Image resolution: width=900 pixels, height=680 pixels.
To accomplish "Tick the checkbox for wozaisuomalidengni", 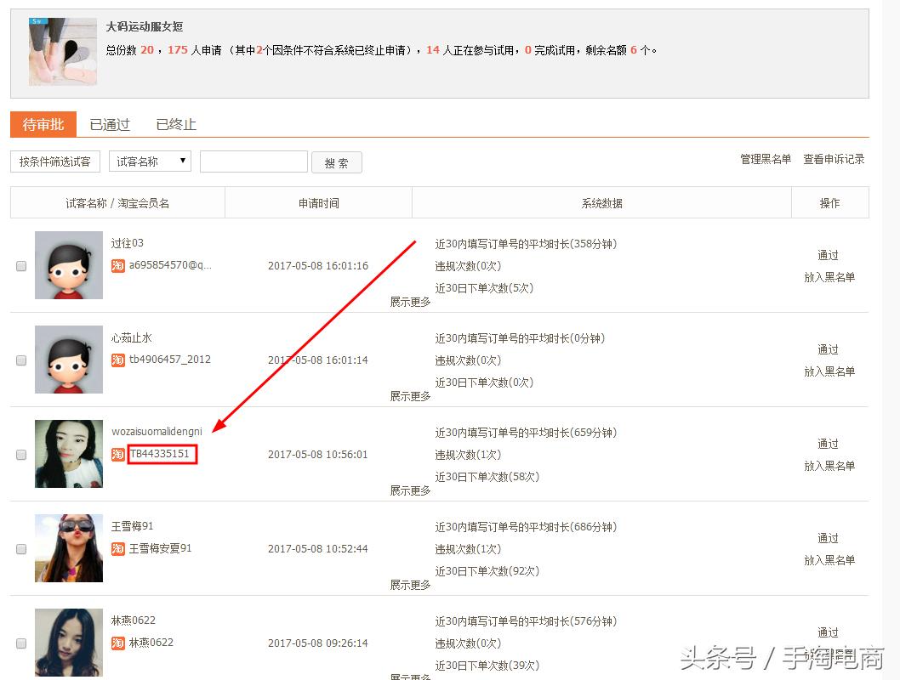I will (x=20, y=454).
